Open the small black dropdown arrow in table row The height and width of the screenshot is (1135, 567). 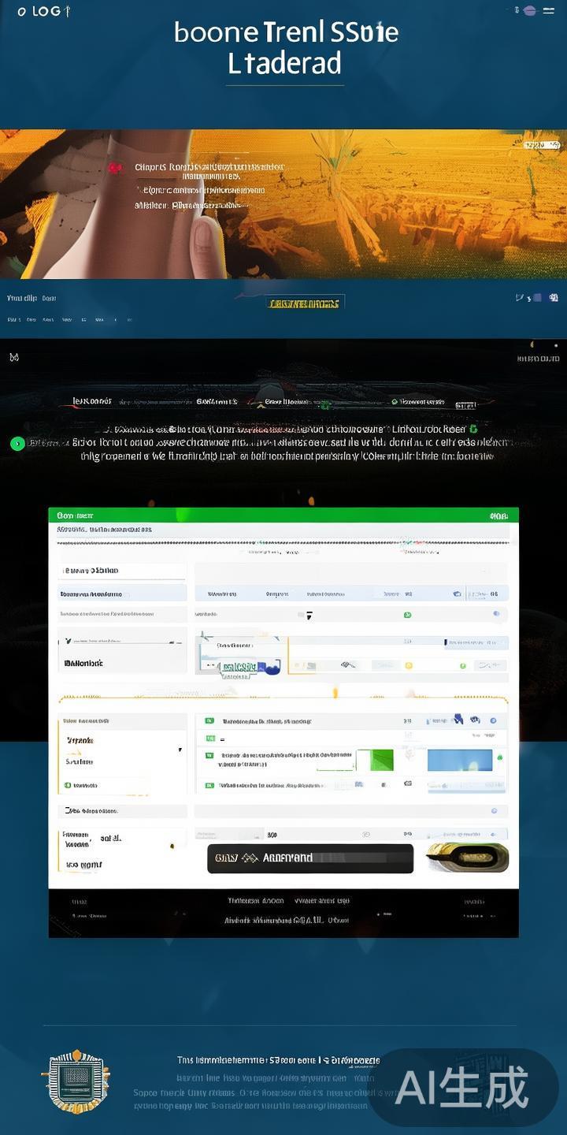[x=309, y=615]
